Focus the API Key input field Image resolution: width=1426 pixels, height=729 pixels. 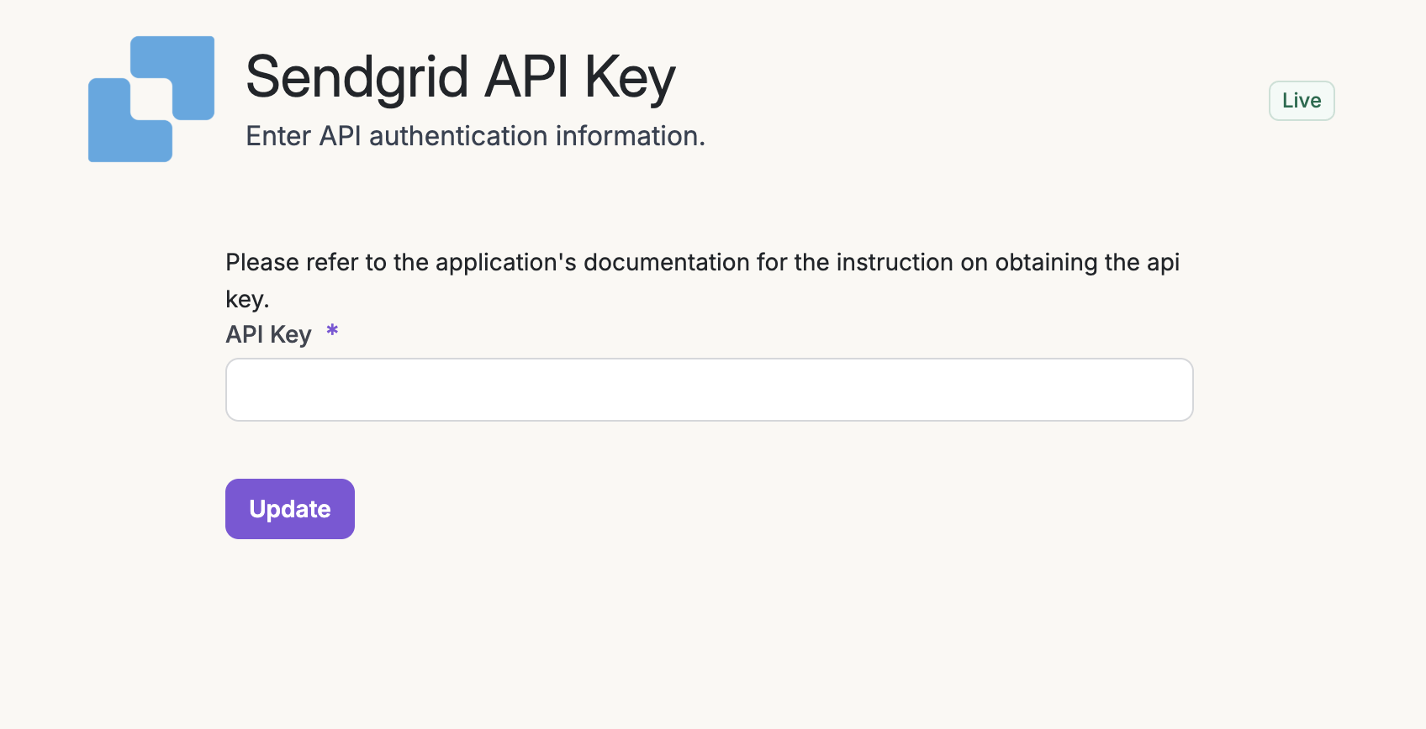point(709,390)
